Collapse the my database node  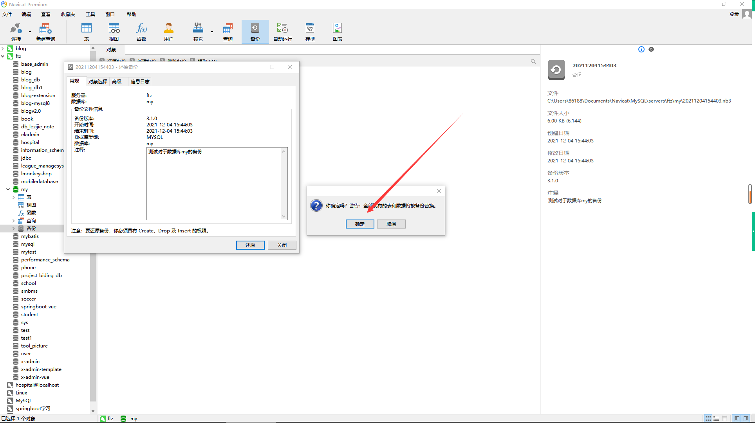pos(8,189)
